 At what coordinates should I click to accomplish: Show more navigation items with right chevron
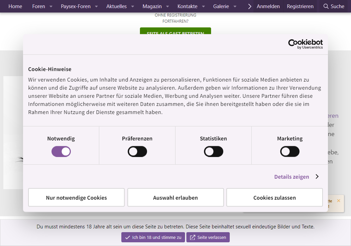click(x=250, y=6)
